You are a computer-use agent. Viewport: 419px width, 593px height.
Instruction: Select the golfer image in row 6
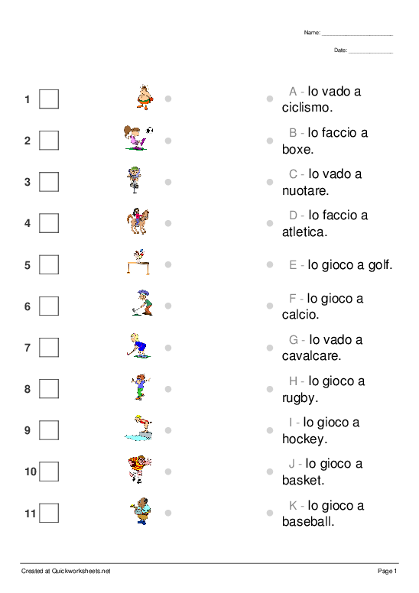pos(143,303)
